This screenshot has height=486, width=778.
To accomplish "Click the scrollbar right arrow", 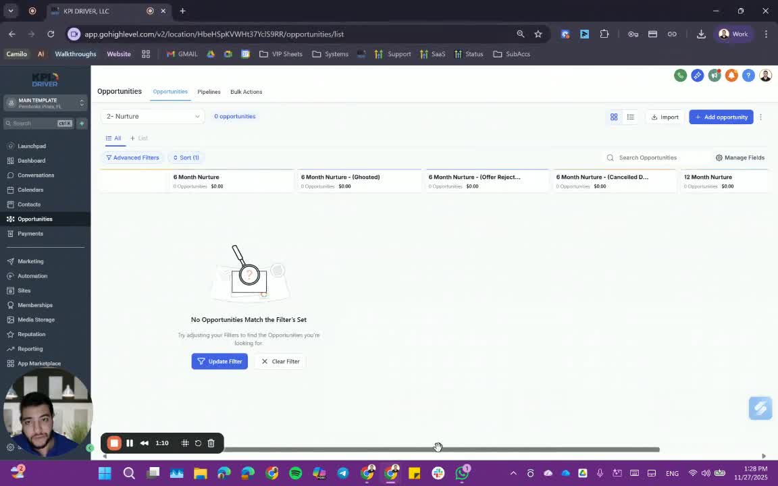I will (764, 456).
